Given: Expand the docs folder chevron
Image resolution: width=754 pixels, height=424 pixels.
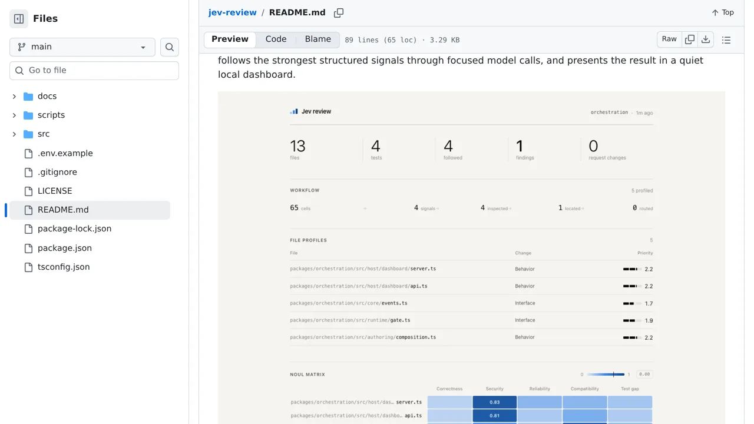Looking at the screenshot, I should 14,97.
